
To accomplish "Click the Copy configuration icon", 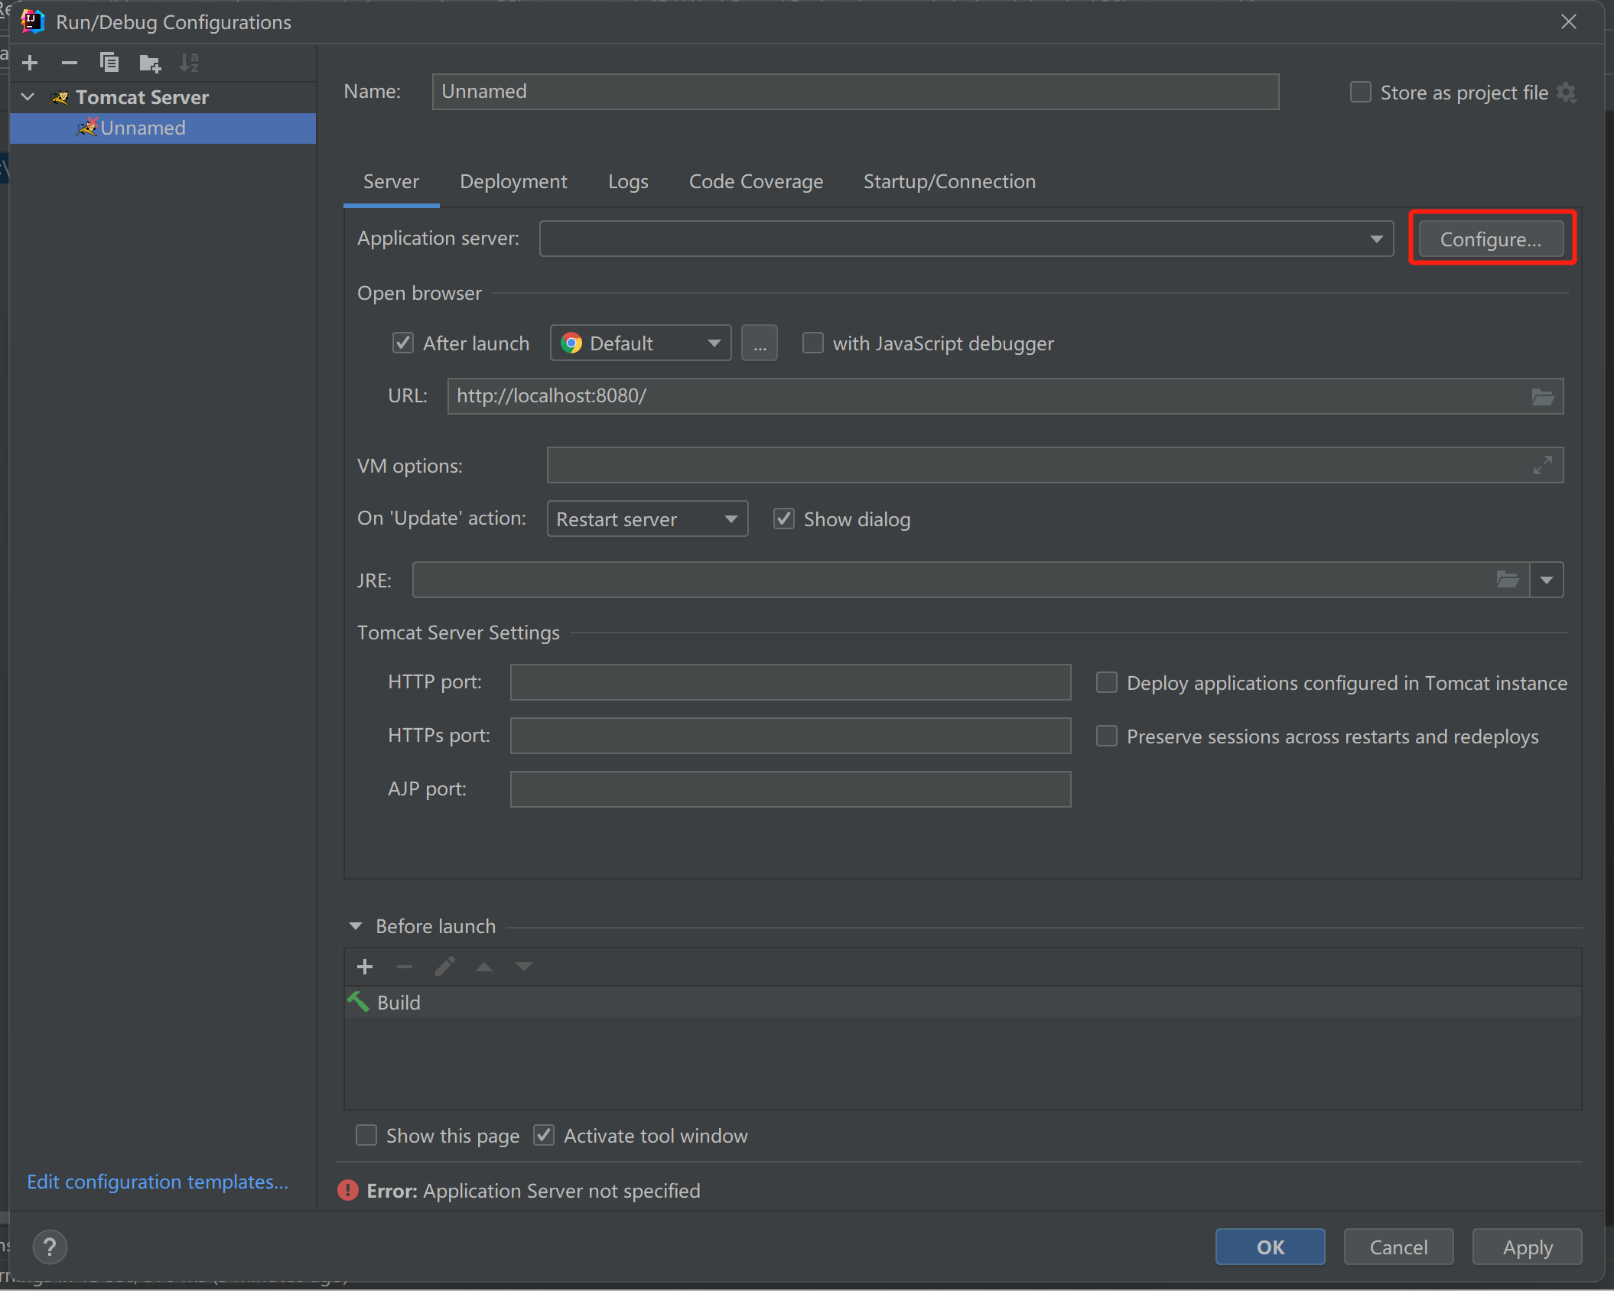I will (108, 62).
